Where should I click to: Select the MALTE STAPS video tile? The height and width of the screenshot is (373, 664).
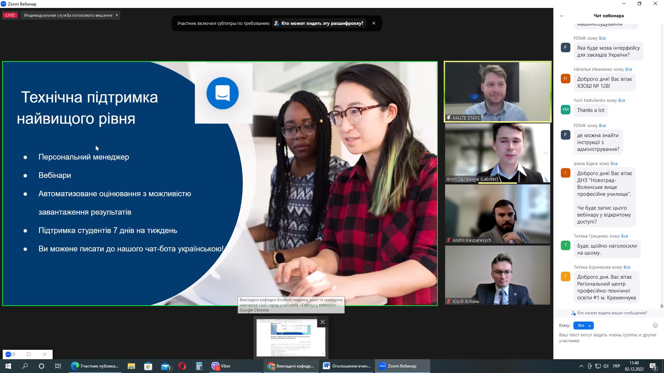click(x=497, y=92)
